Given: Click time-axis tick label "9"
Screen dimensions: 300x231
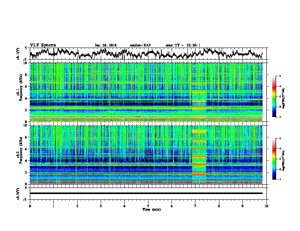Looking at the screenshot, I should point(242,206).
